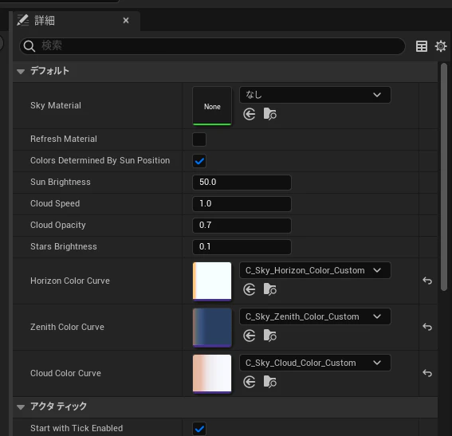The height and width of the screenshot is (436, 452).
Task: Uncheck Colors Determined By Sun Position
Action: point(199,161)
